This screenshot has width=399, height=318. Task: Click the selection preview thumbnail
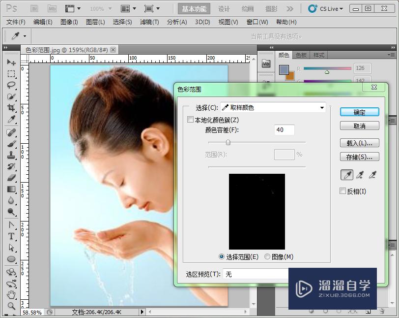click(x=257, y=212)
